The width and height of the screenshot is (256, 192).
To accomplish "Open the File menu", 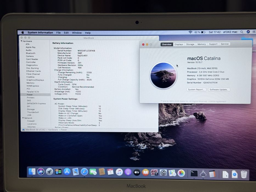I will point(58,33).
